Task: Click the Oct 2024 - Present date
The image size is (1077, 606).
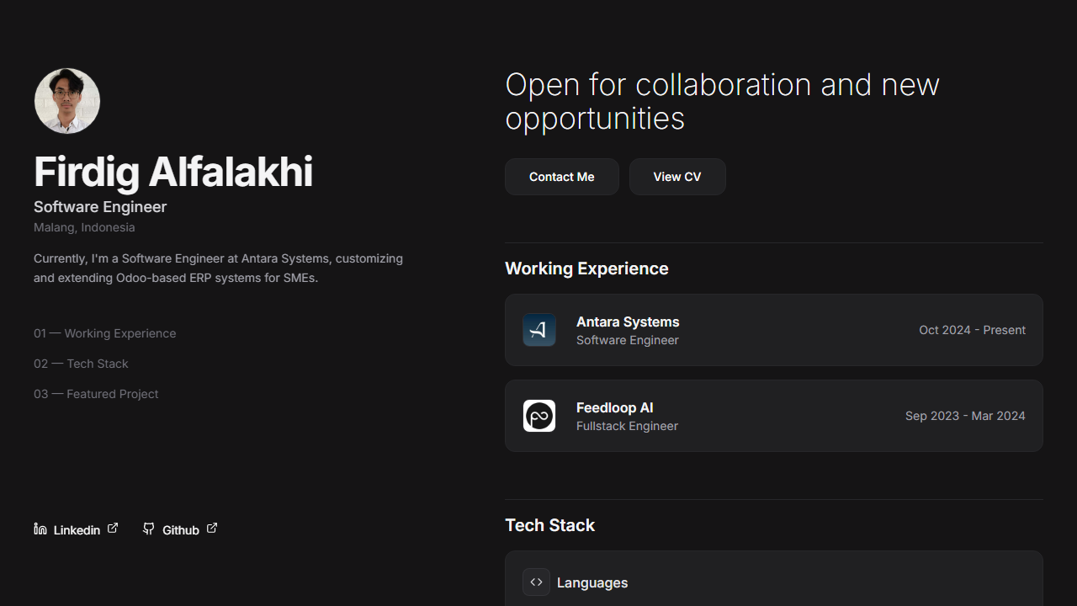Action: click(972, 330)
